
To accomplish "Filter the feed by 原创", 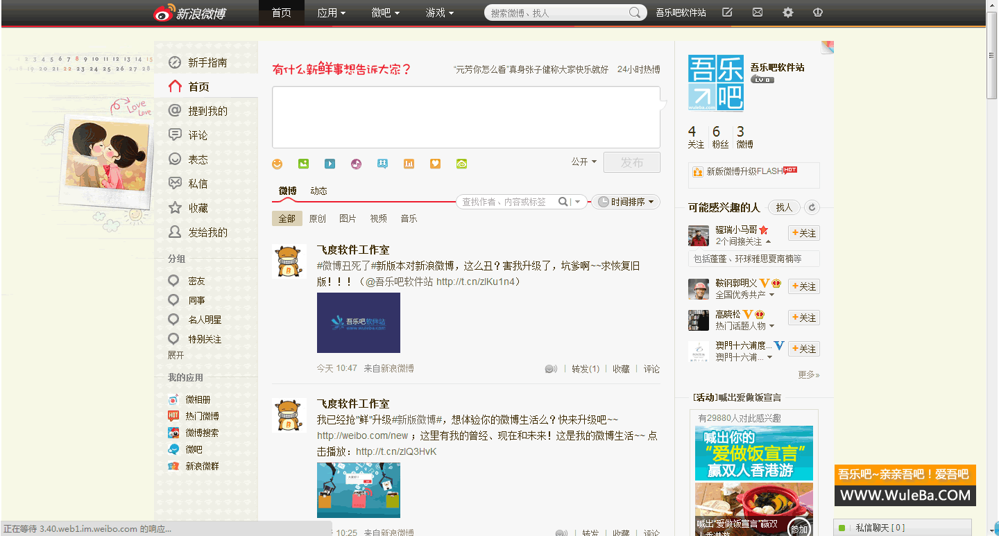I will 318,218.
